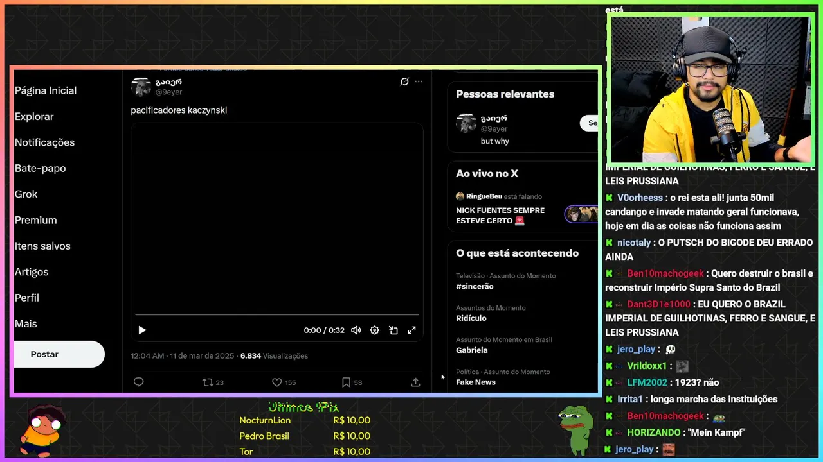Screen dimensions: 823x462
Task: Click the Ao vivo no X heading
Action: point(487,173)
